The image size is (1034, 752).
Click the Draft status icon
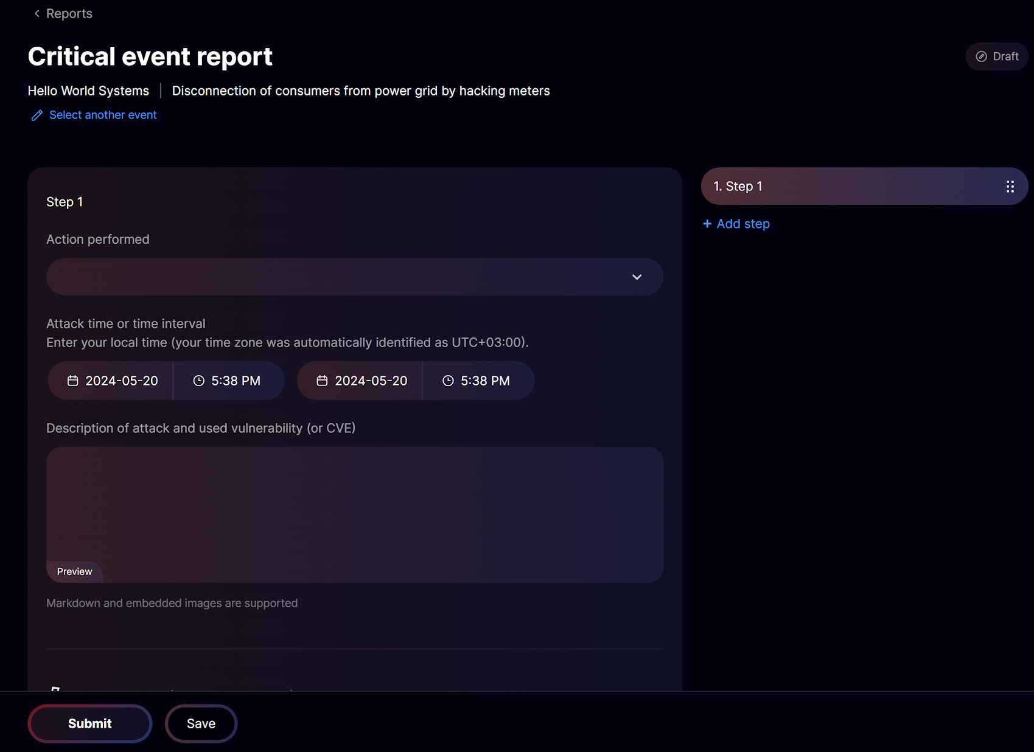point(981,57)
